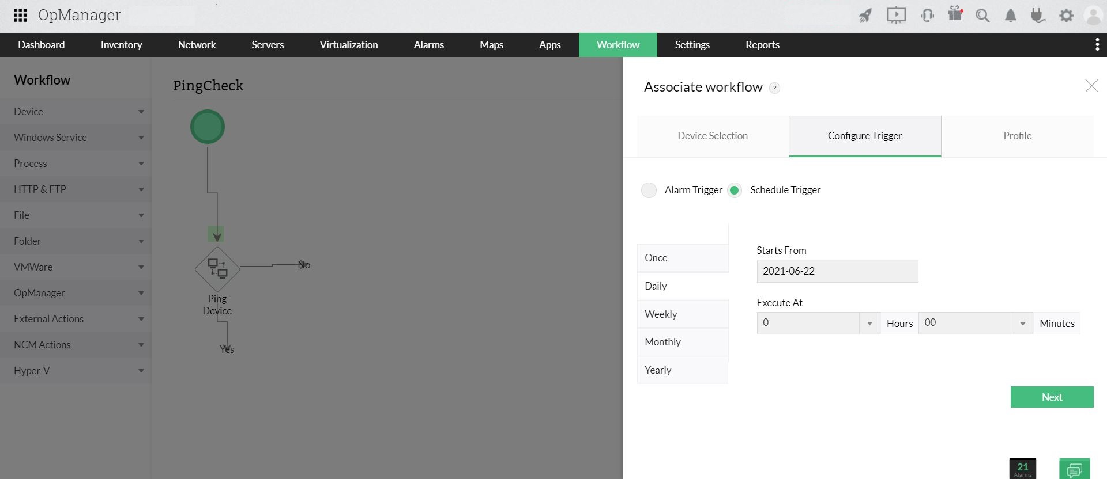The height and width of the screenshot is (479, 1107).
Task: Open the Apps menu
Action: pos(550,45)
